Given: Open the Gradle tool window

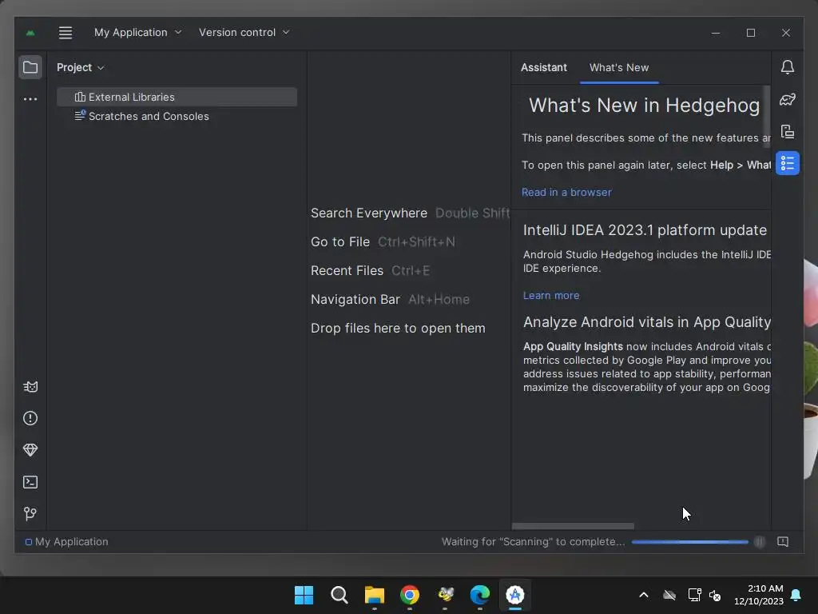Looking at the screenshot, I should click(787, 99).
